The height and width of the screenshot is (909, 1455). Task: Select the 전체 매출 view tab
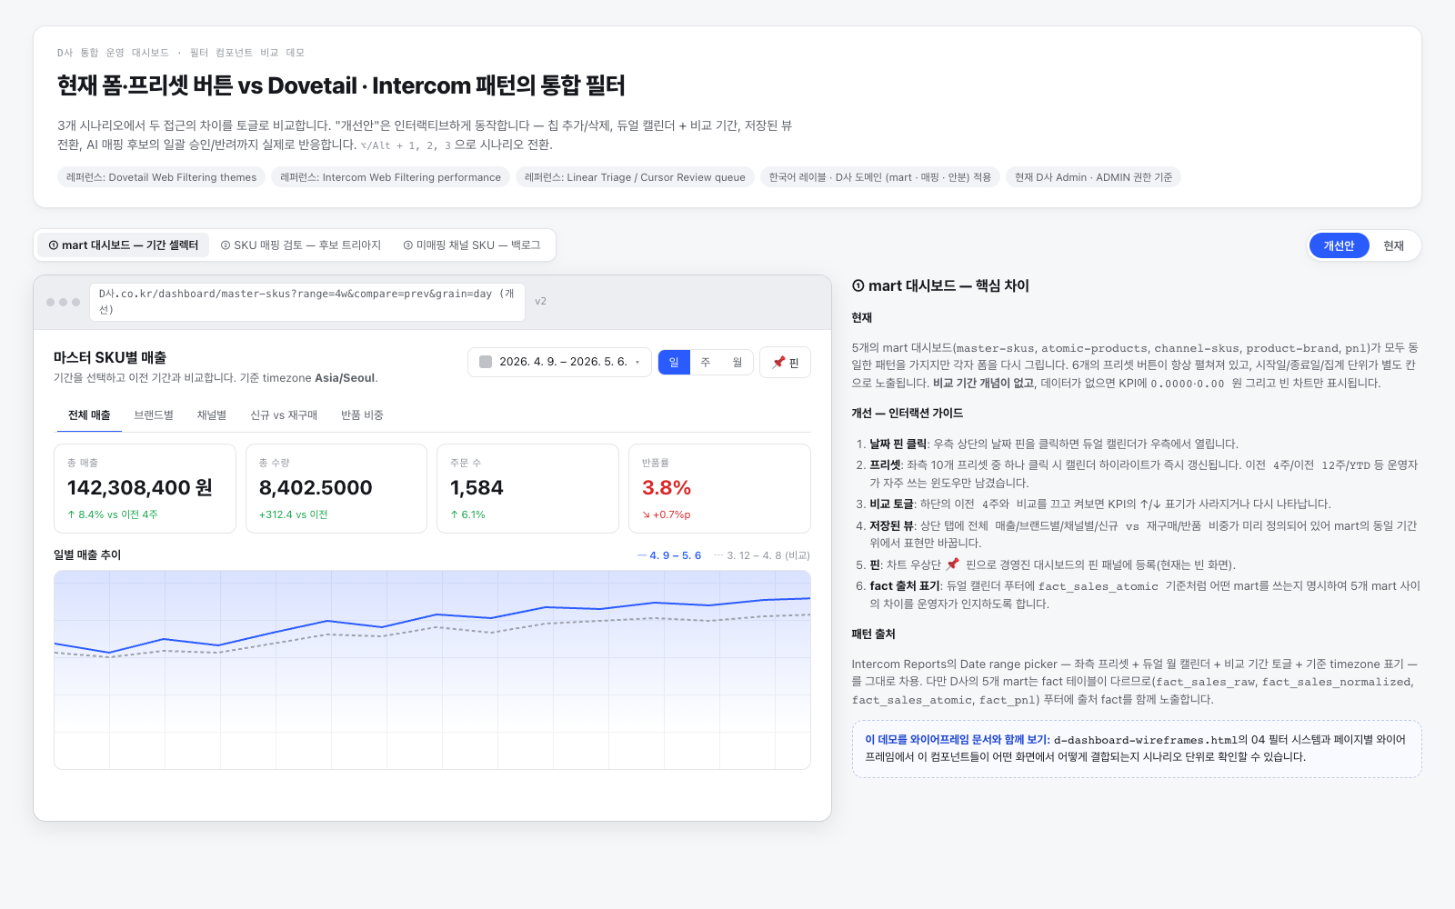coord(89,415)
